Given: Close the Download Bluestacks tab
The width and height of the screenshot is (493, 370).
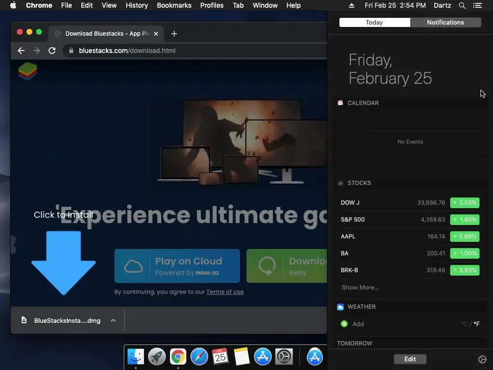Looking at the screenshot, I should pos(156,34).
